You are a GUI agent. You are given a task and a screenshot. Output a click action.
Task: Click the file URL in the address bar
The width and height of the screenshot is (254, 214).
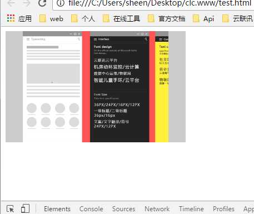tap(160, 3)
